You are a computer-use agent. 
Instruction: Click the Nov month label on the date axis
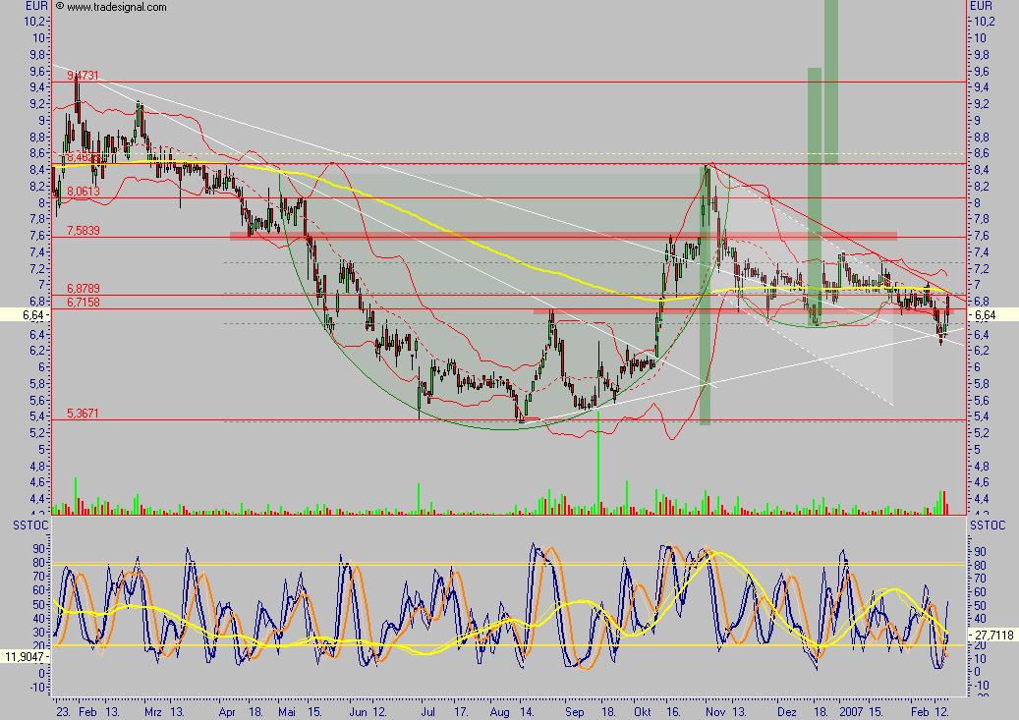pos(715,711)
